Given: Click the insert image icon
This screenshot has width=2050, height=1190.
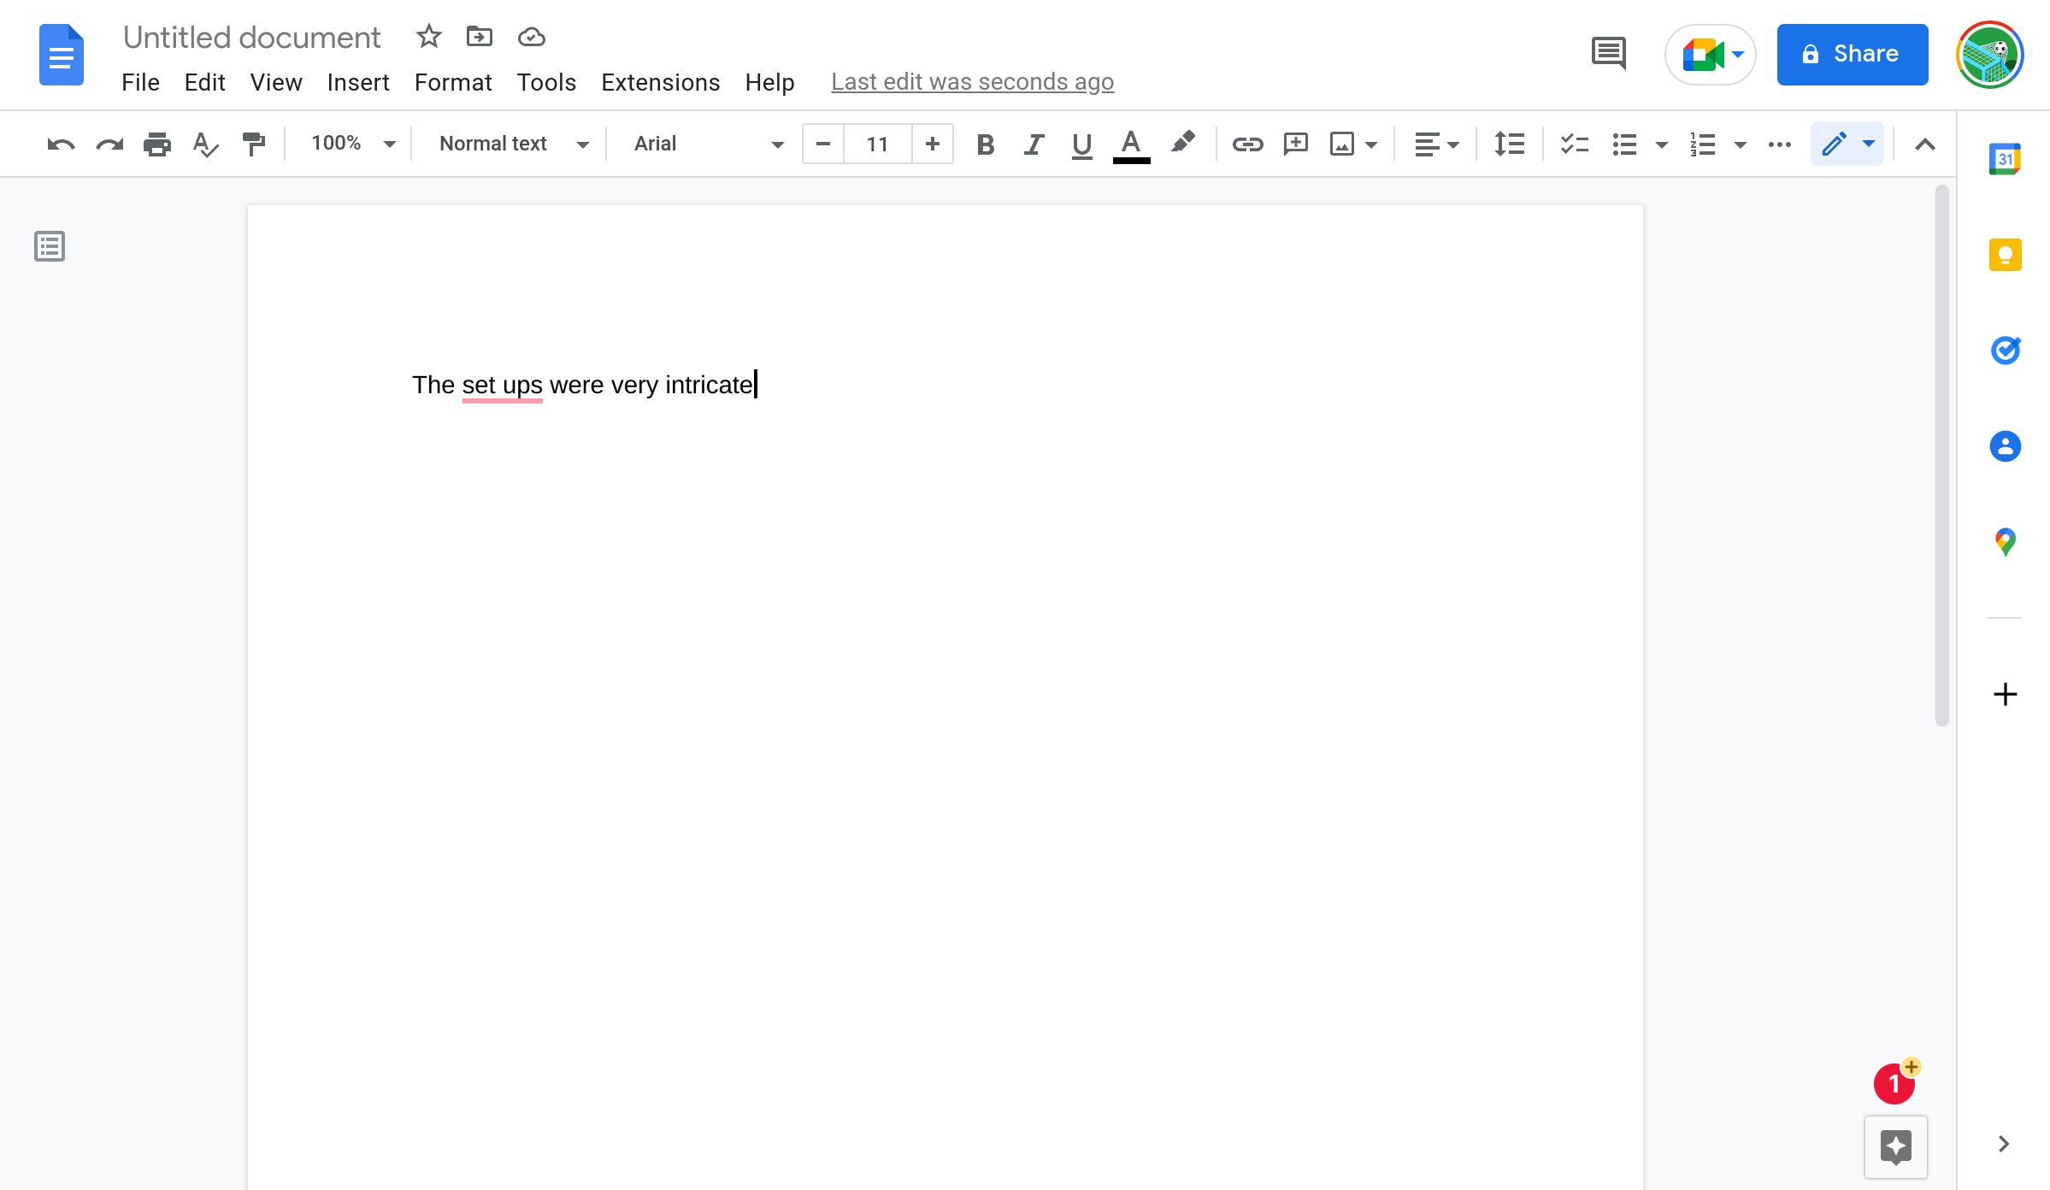Looking at the screenshot, I should (x=1341, y=143).
